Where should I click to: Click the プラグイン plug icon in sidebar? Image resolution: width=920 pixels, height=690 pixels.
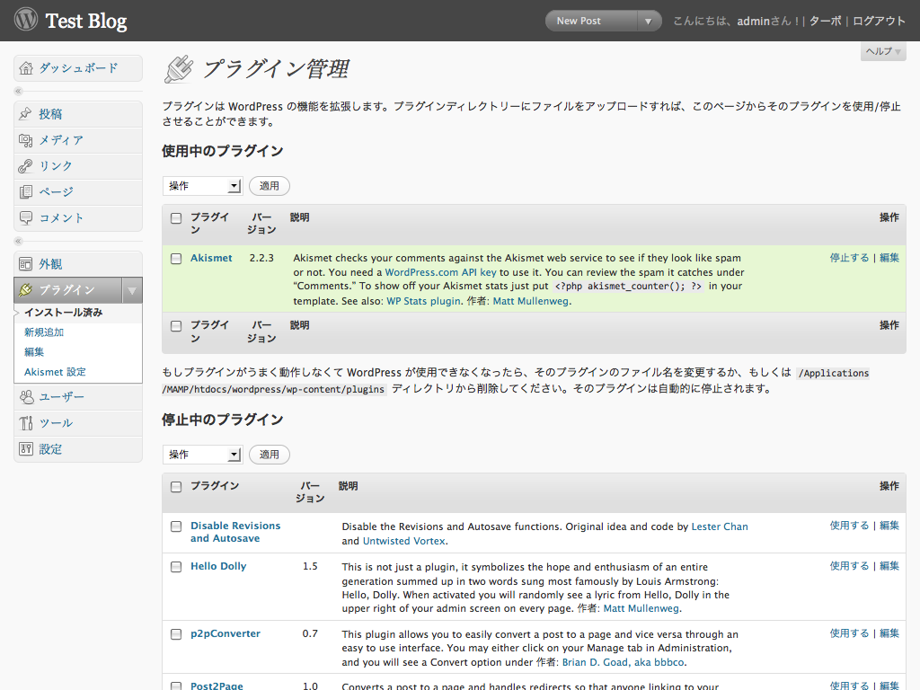25,290
